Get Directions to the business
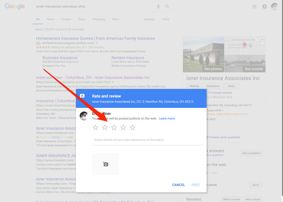This screenshot has width=283, height=202. (x=213, y=86)
